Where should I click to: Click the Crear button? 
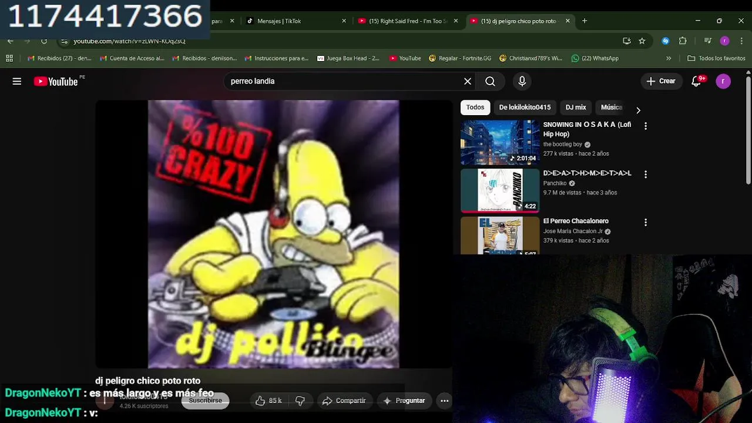[x=661, y=81]
